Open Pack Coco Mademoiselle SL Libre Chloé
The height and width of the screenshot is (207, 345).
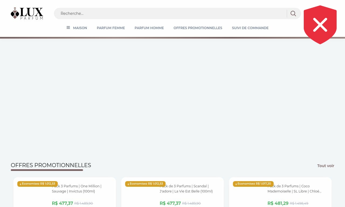(294, 189)
